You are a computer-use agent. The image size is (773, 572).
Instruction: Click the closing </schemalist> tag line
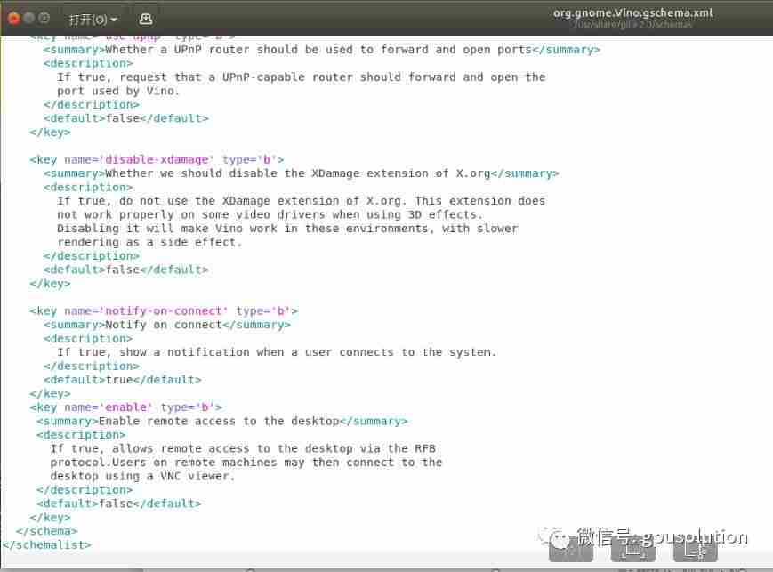[x=47, y=545]
